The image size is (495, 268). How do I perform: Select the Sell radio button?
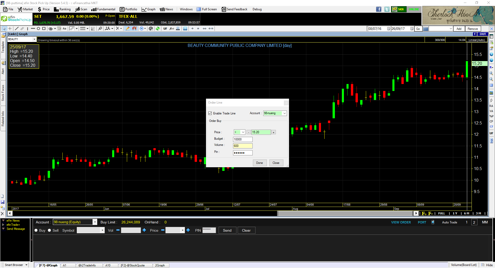[49, 230]
